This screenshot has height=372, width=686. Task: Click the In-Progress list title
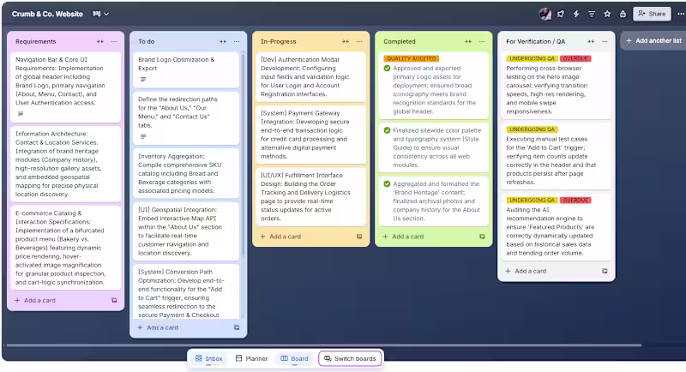(278, 41)
